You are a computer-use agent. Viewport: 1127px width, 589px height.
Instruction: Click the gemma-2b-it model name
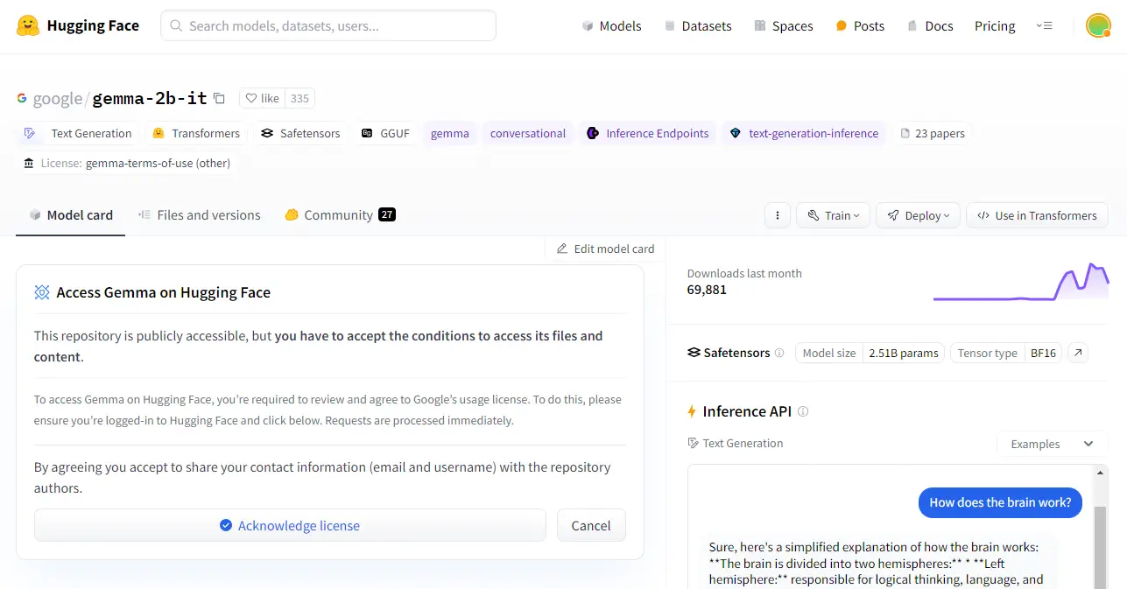(x=150, y=98)
